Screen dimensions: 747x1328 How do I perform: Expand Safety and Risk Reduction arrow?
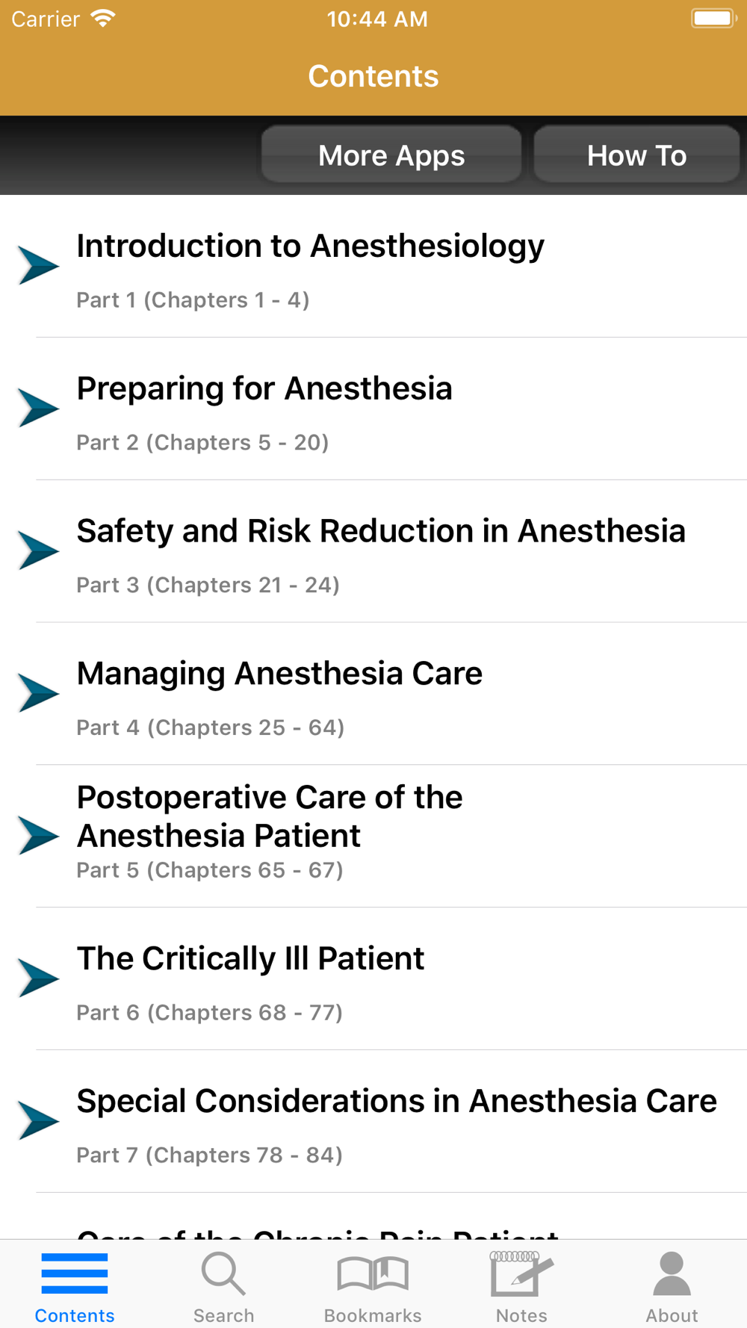coord(38,550)
